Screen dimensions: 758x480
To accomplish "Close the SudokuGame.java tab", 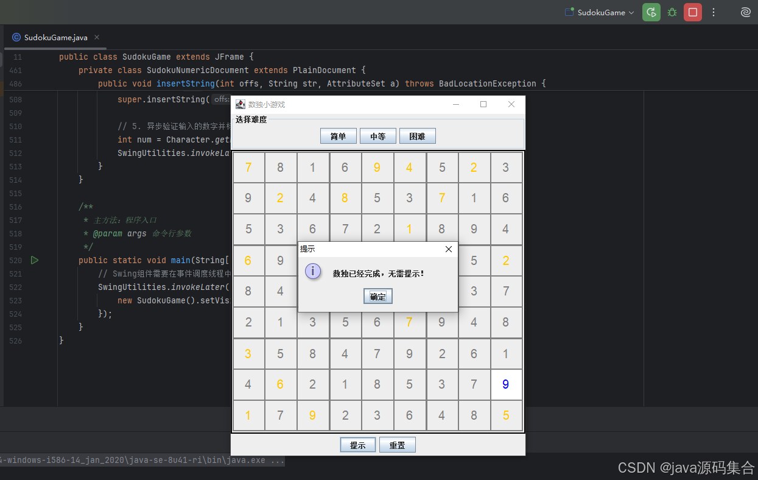I will [x=97, y=37].
